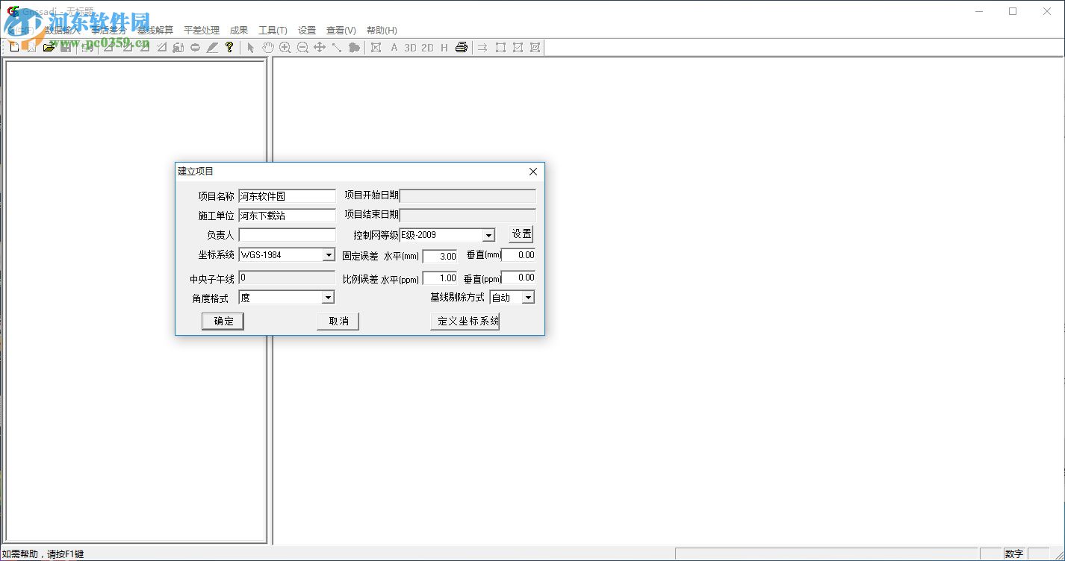Viewport: 1065px width, 561px height.
Task: Click the printer icon
Action: click(462, 47)
